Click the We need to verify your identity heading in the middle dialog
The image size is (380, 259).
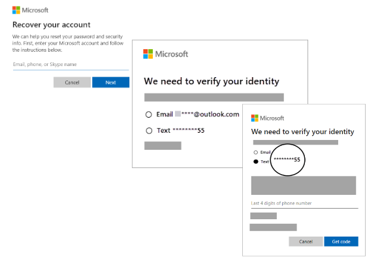pyautogui.click(x=212, y=81)
